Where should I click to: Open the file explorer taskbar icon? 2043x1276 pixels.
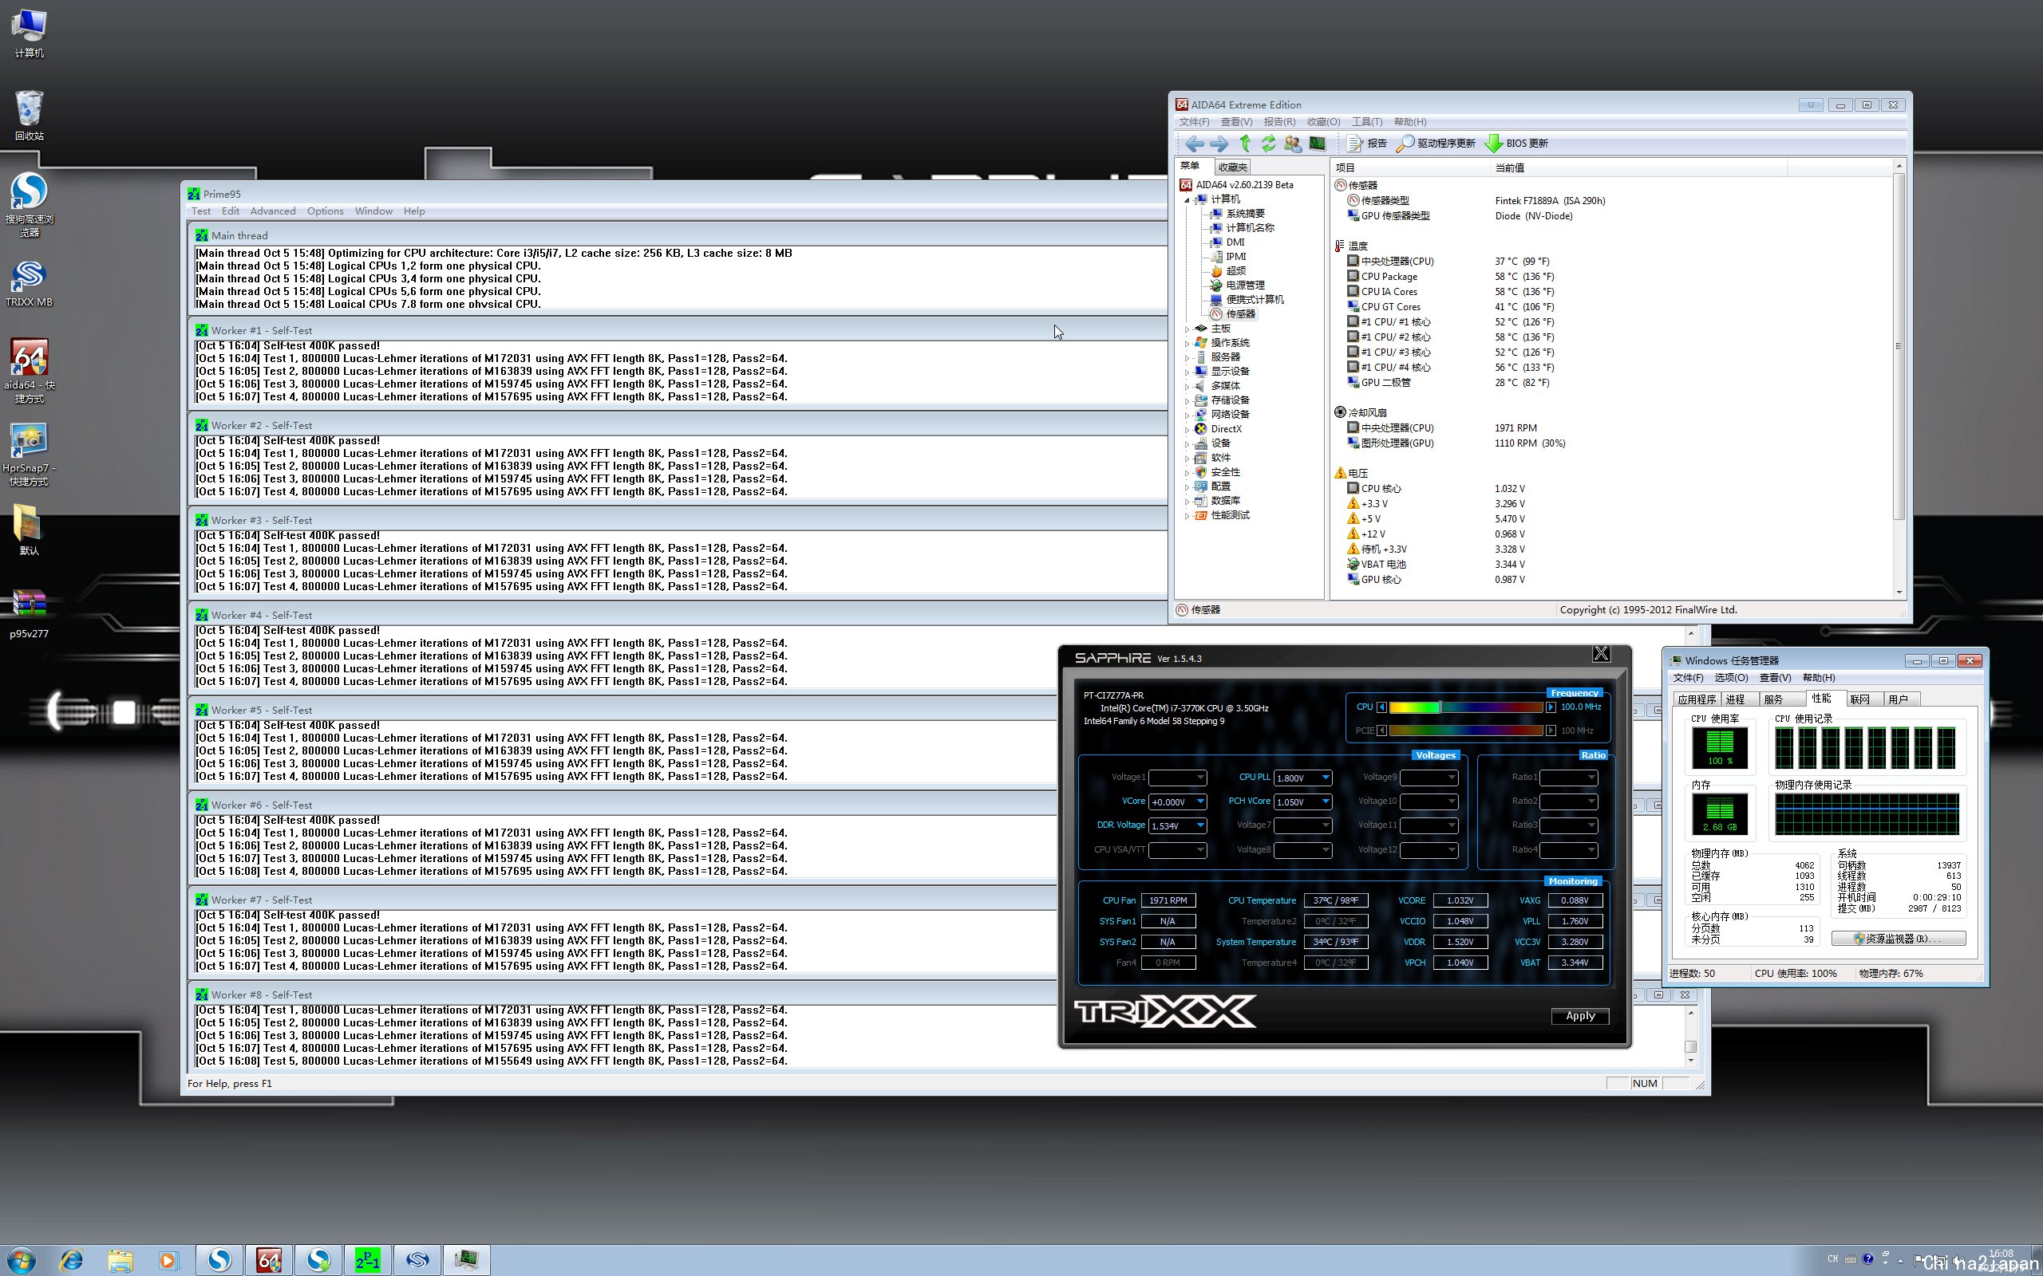point(120,1261)
